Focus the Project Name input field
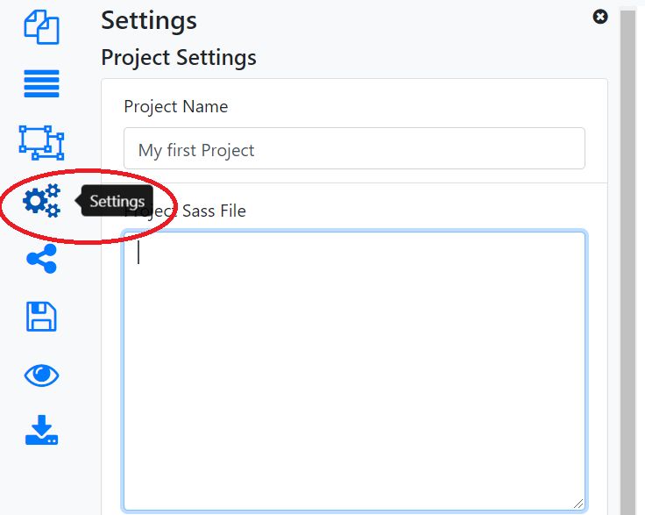The width and height of the screenshot is (645, 515). [x=354, y=149]
